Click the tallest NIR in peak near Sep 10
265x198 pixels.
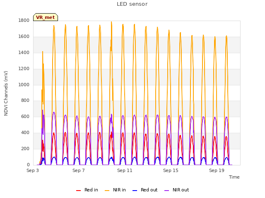[111, 22]
